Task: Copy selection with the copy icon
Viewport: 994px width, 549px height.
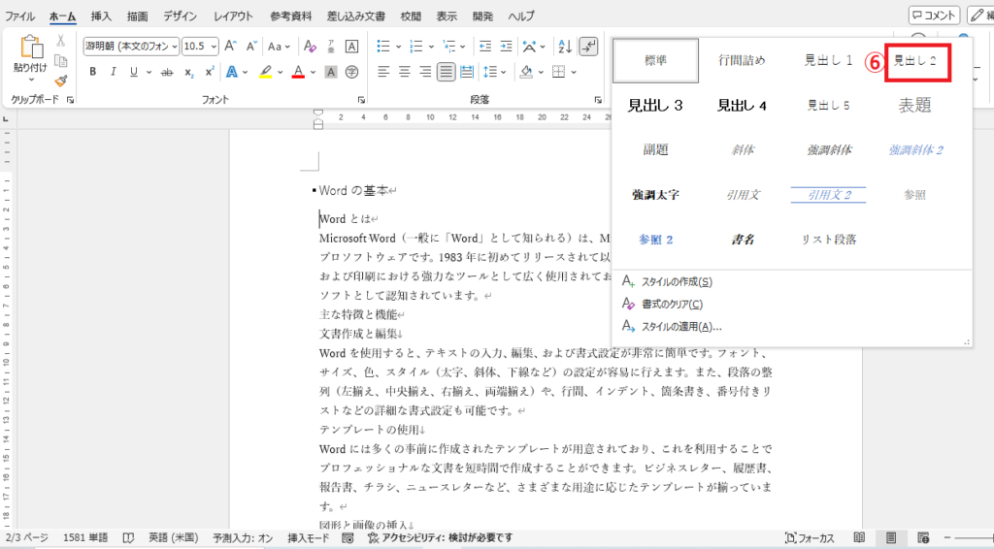Action: [x=61, y=61]
